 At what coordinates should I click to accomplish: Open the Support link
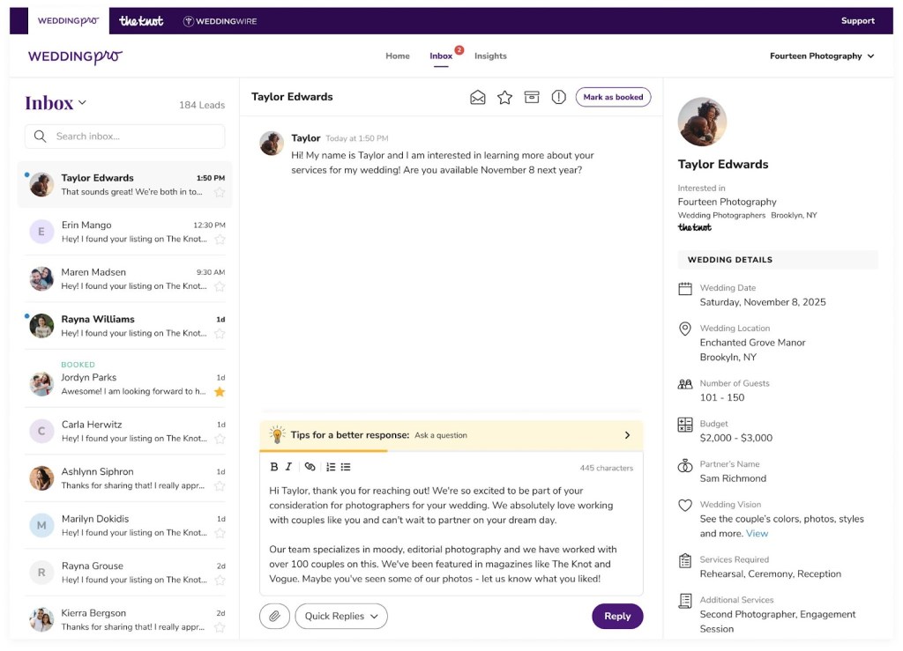[857, 21]
